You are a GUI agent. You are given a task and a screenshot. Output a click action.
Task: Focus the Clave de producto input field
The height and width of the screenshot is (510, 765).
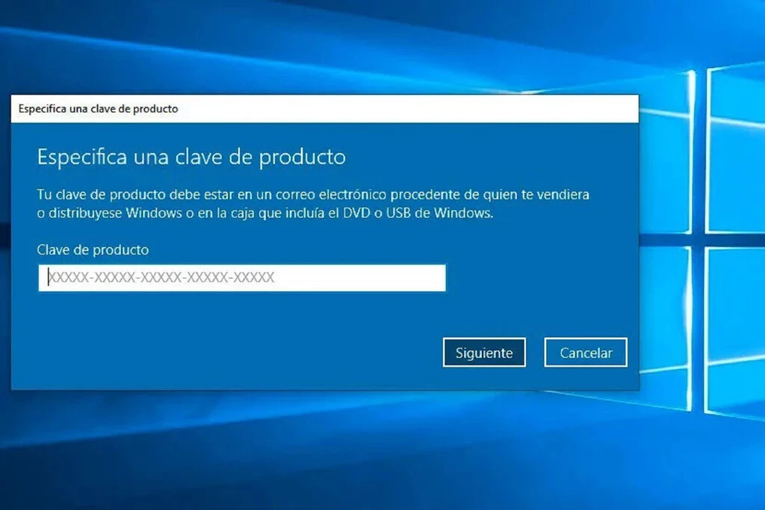pyautogui.click(x=242, y=278)
